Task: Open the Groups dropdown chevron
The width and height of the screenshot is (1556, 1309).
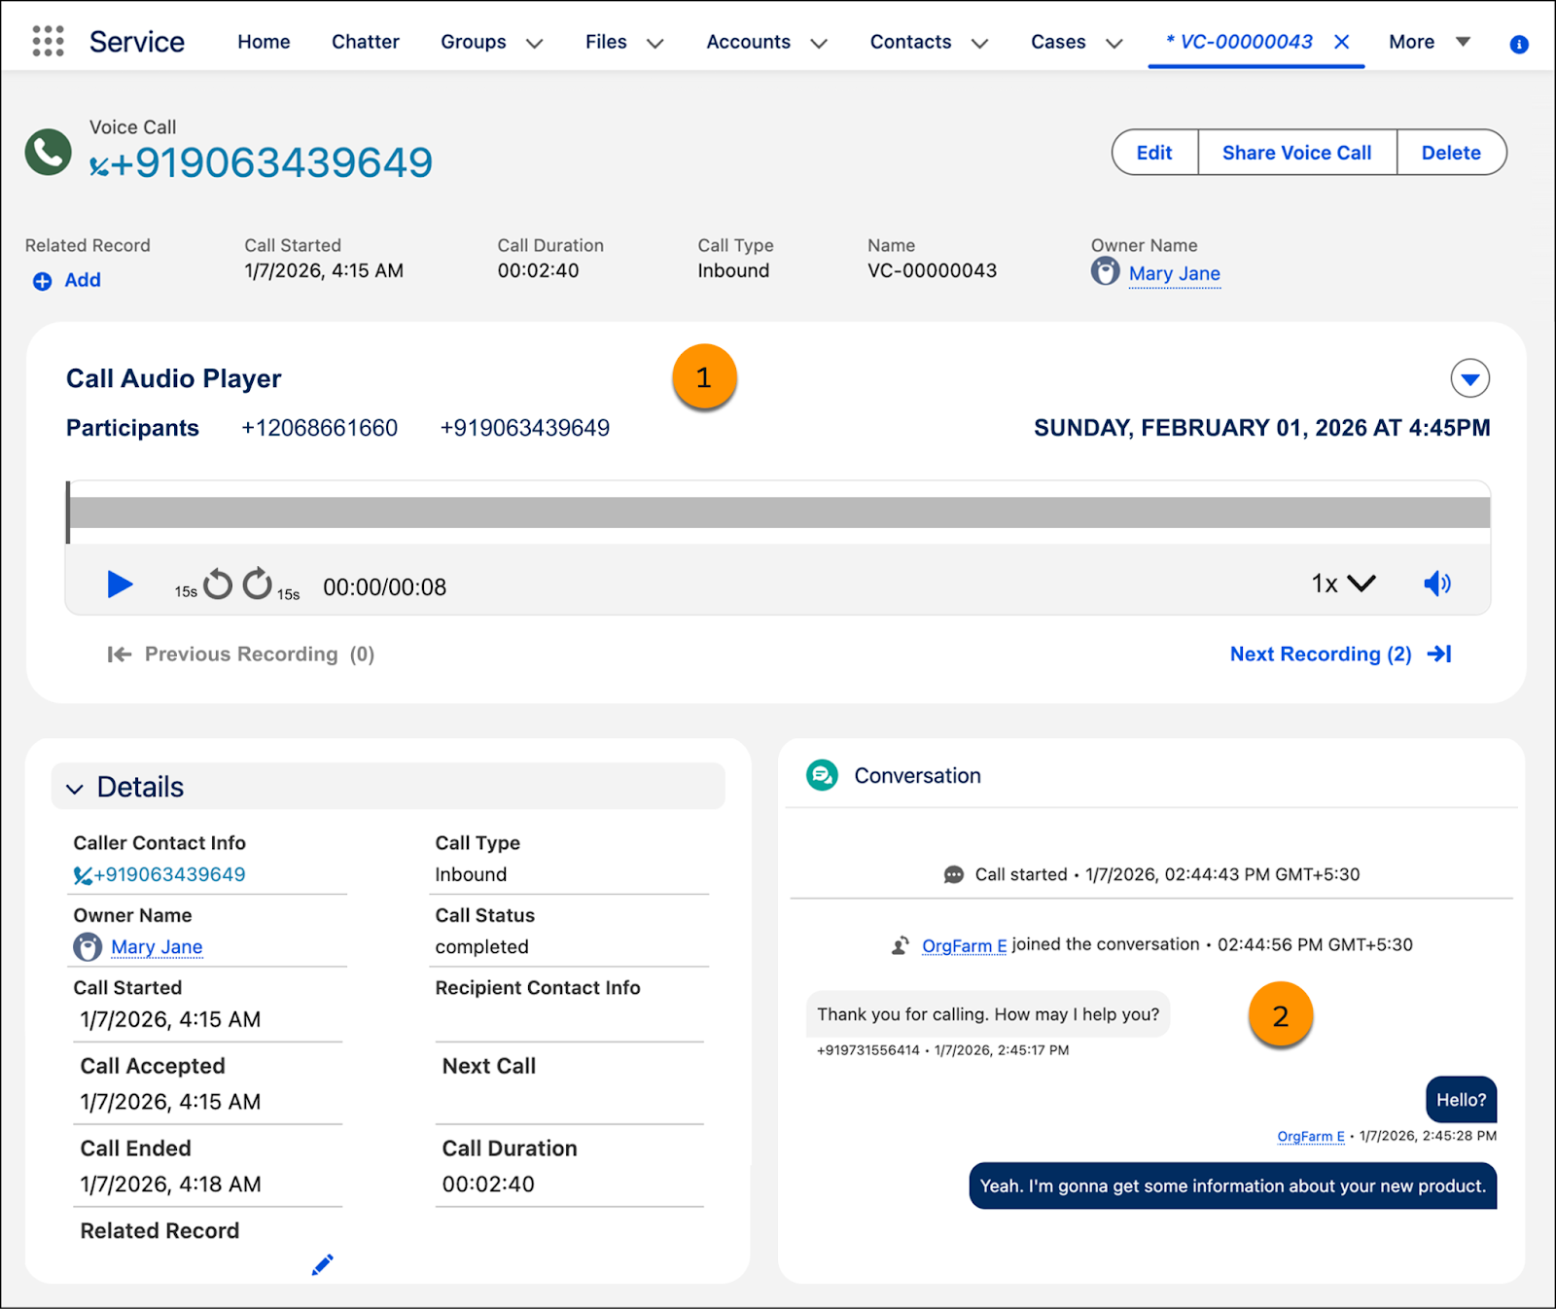Action: tap(534, 43)
